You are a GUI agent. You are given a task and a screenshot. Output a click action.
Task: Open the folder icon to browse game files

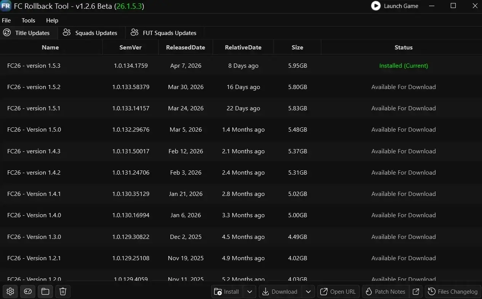(x=45, y=291)
